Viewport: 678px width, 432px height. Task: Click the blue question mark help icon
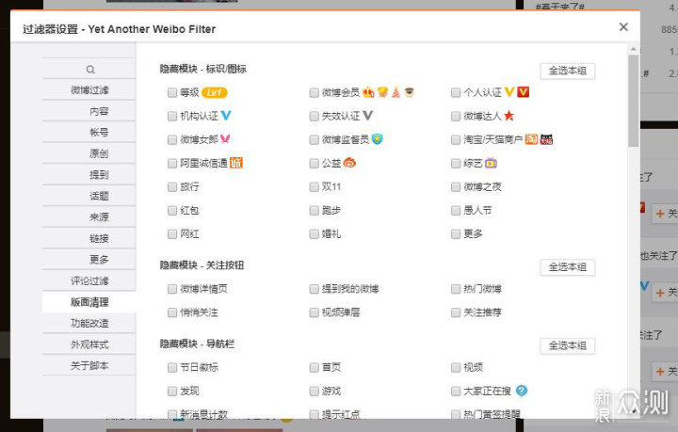click(522, 391)
